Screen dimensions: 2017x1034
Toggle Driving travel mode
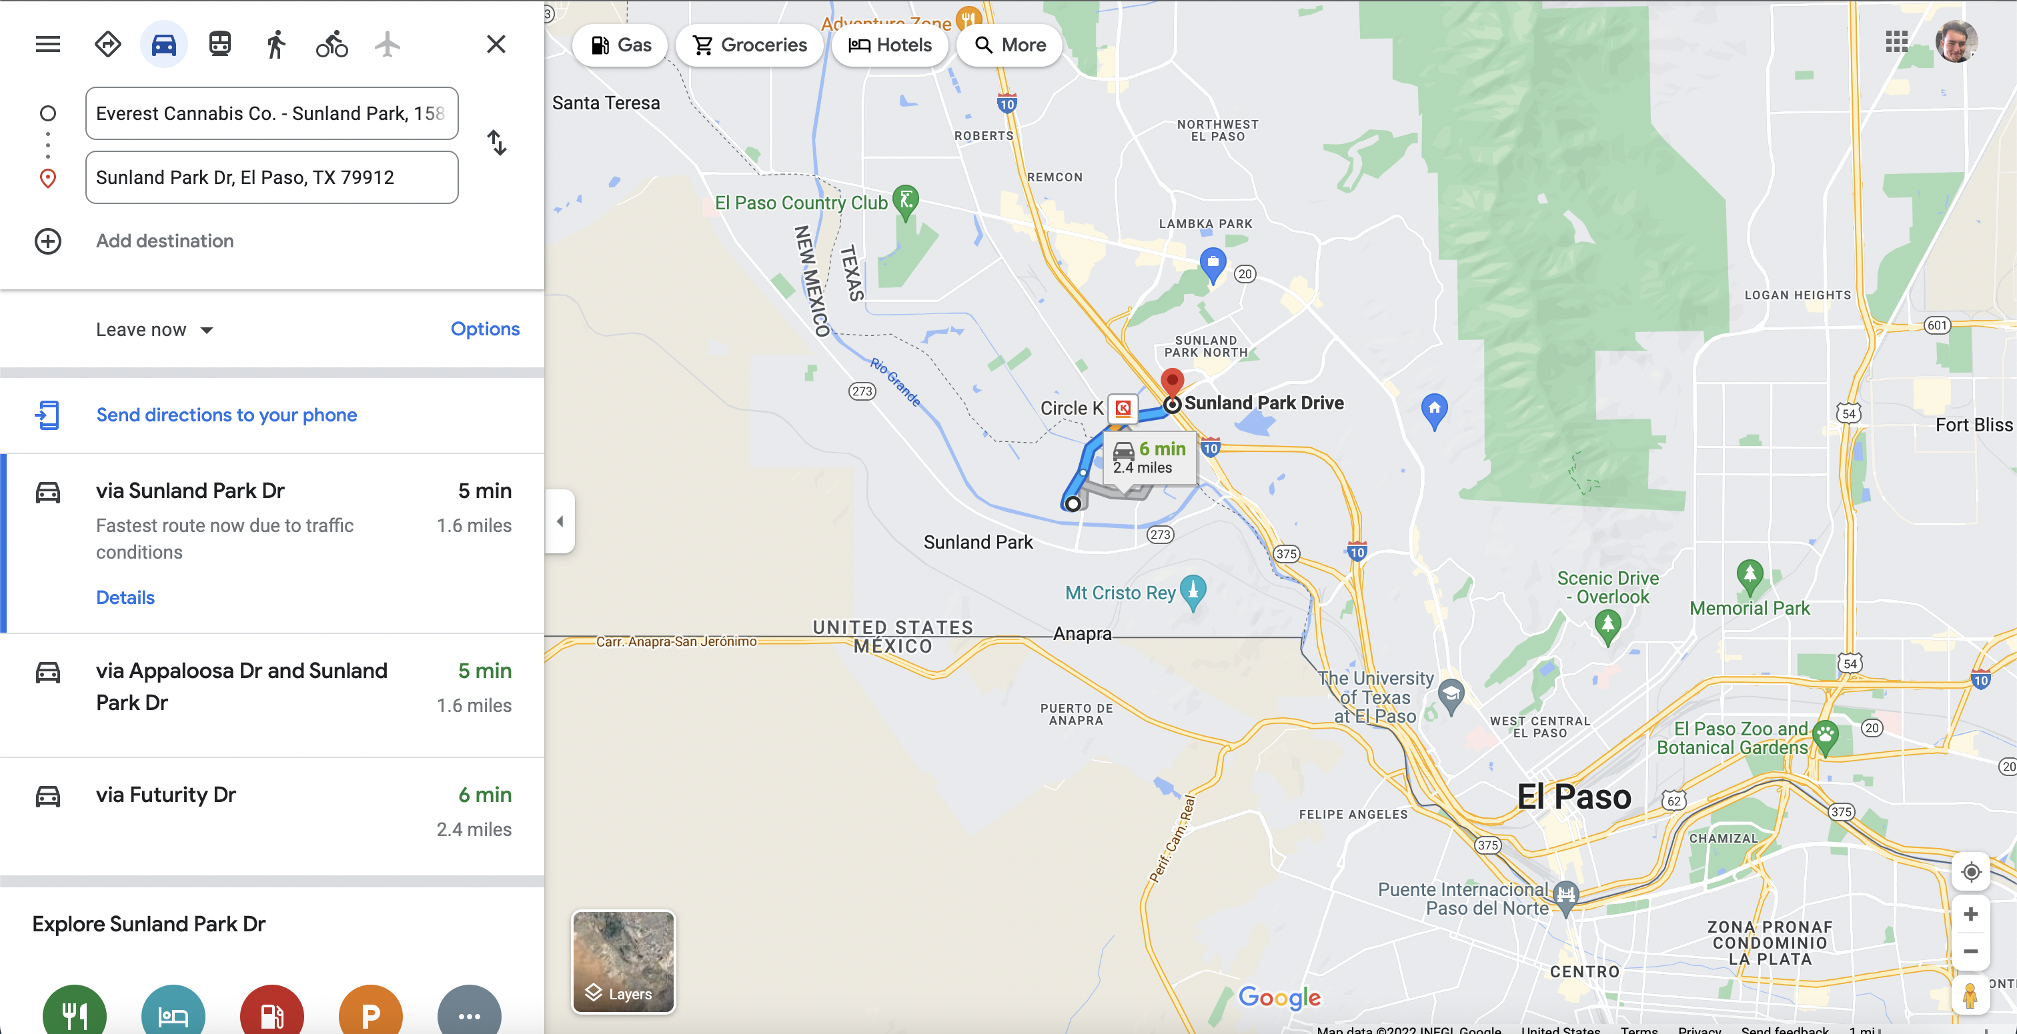coord(163,45)
